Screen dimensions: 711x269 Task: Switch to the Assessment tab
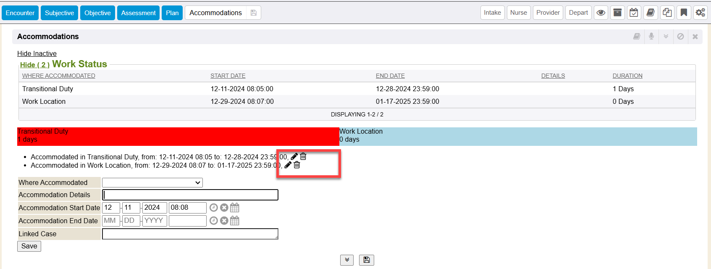138,13
